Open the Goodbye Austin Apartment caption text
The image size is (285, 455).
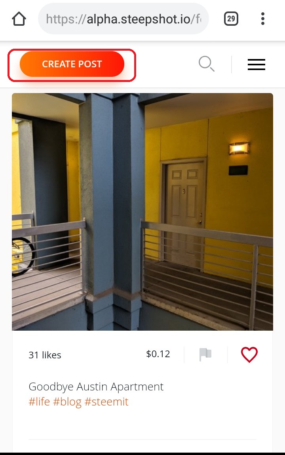click(x=96, y=386)
